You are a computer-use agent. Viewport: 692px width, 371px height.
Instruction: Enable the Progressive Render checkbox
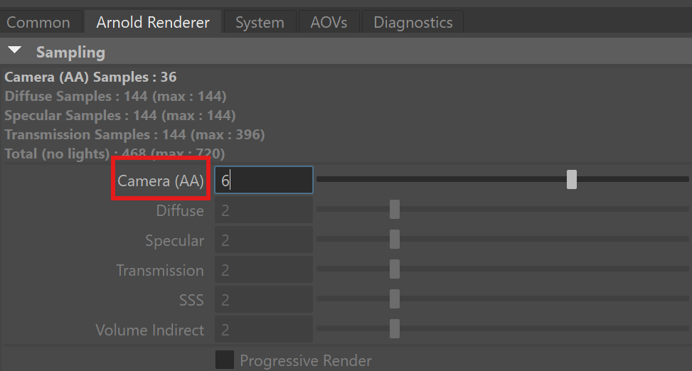(x=225, y=360)
